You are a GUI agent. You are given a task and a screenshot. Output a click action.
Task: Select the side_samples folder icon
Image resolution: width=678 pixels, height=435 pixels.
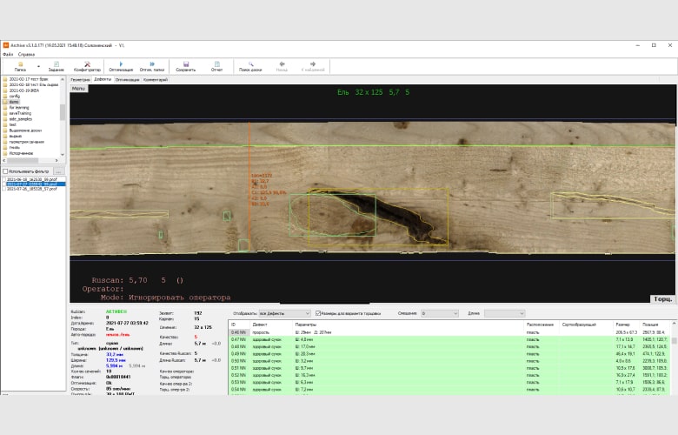(5, 118)
